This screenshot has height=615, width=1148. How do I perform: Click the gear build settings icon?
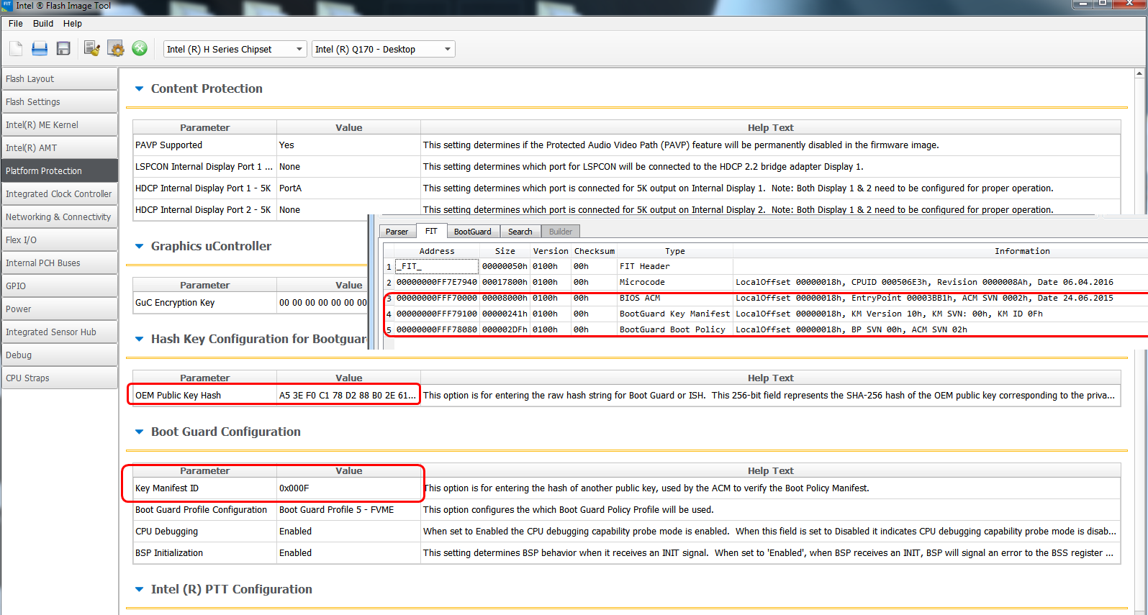[x=116, y=49]
